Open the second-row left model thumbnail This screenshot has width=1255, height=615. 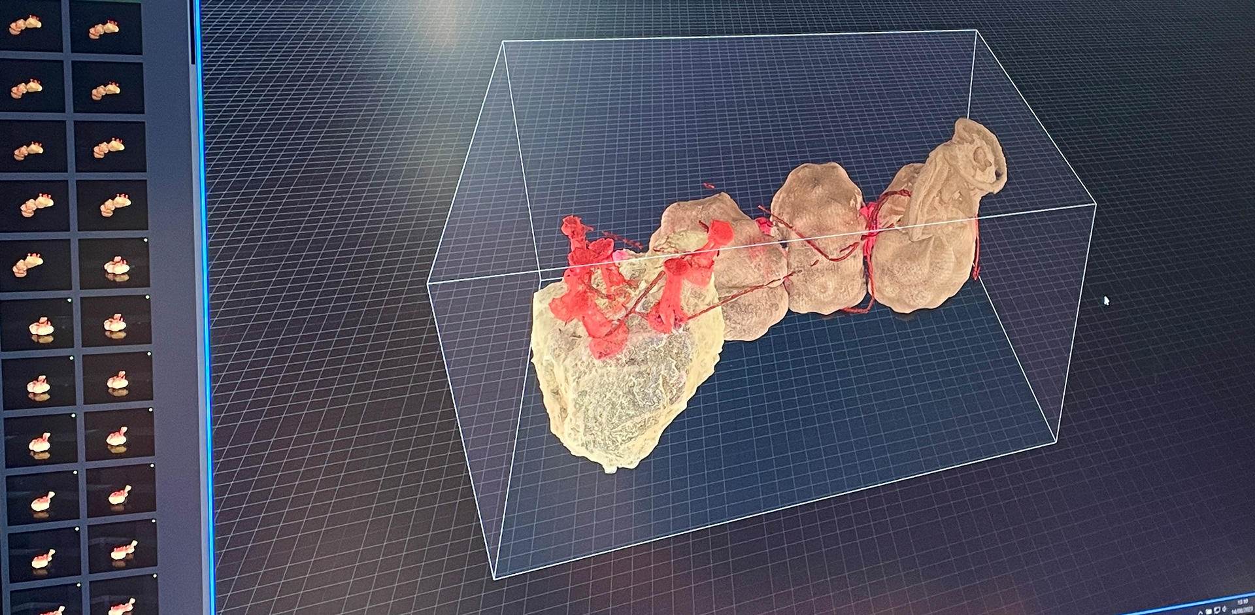[x=31, y=86]
